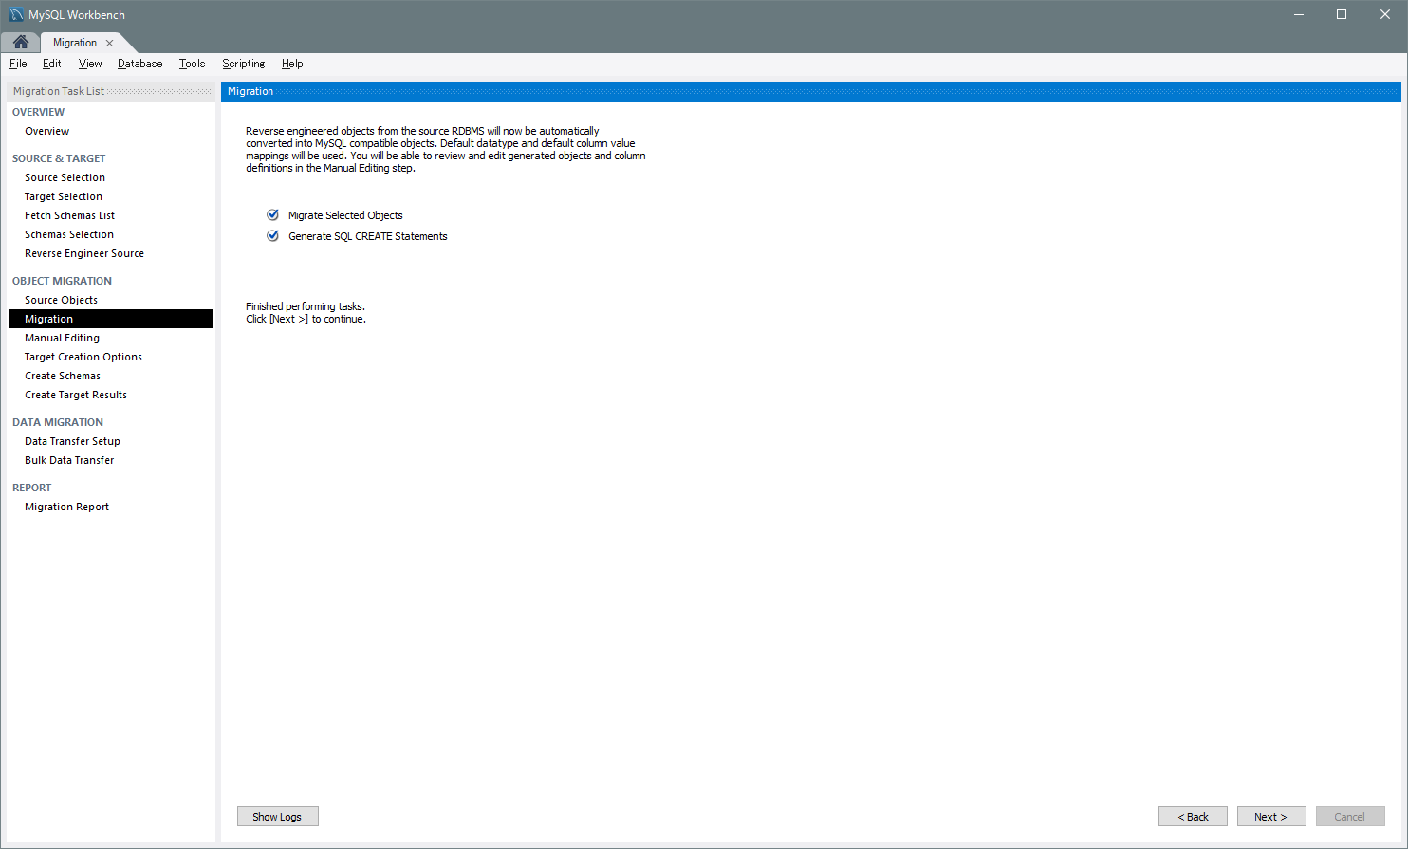Screen dimensions: 1408x849
Task: Open the Scripting menu
Action: 243,64
